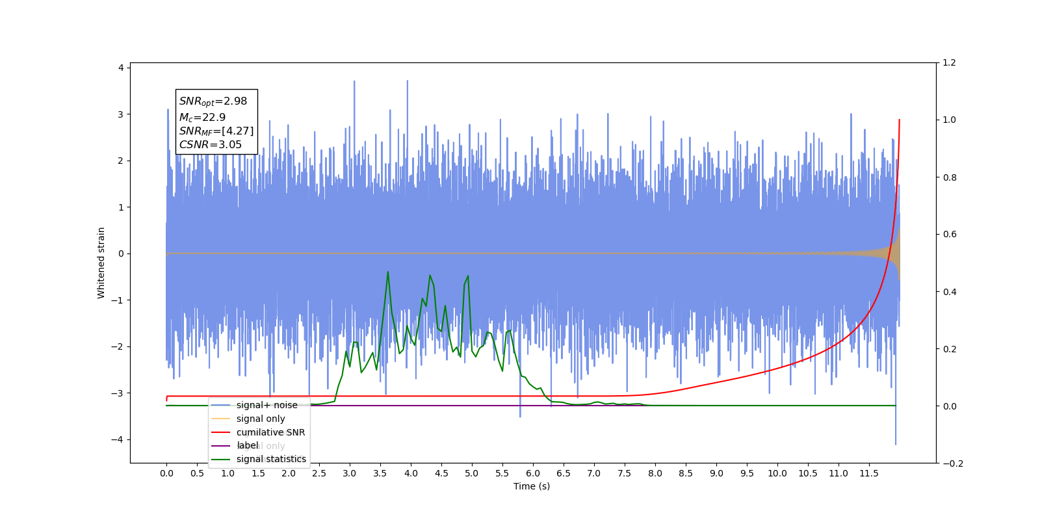Click the 'Time (s)' x-axis label
This screenshot has width=1040, height=520.
532,486
